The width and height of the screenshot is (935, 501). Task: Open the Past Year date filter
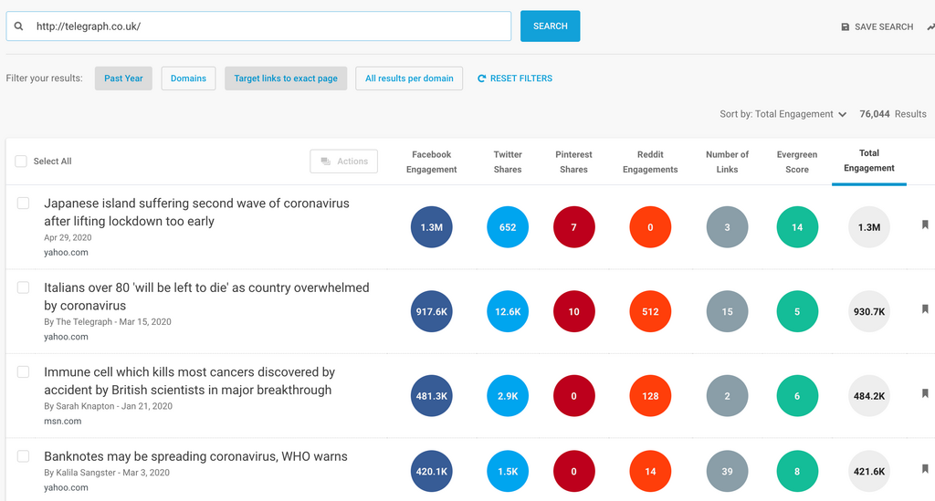point(123,78)
